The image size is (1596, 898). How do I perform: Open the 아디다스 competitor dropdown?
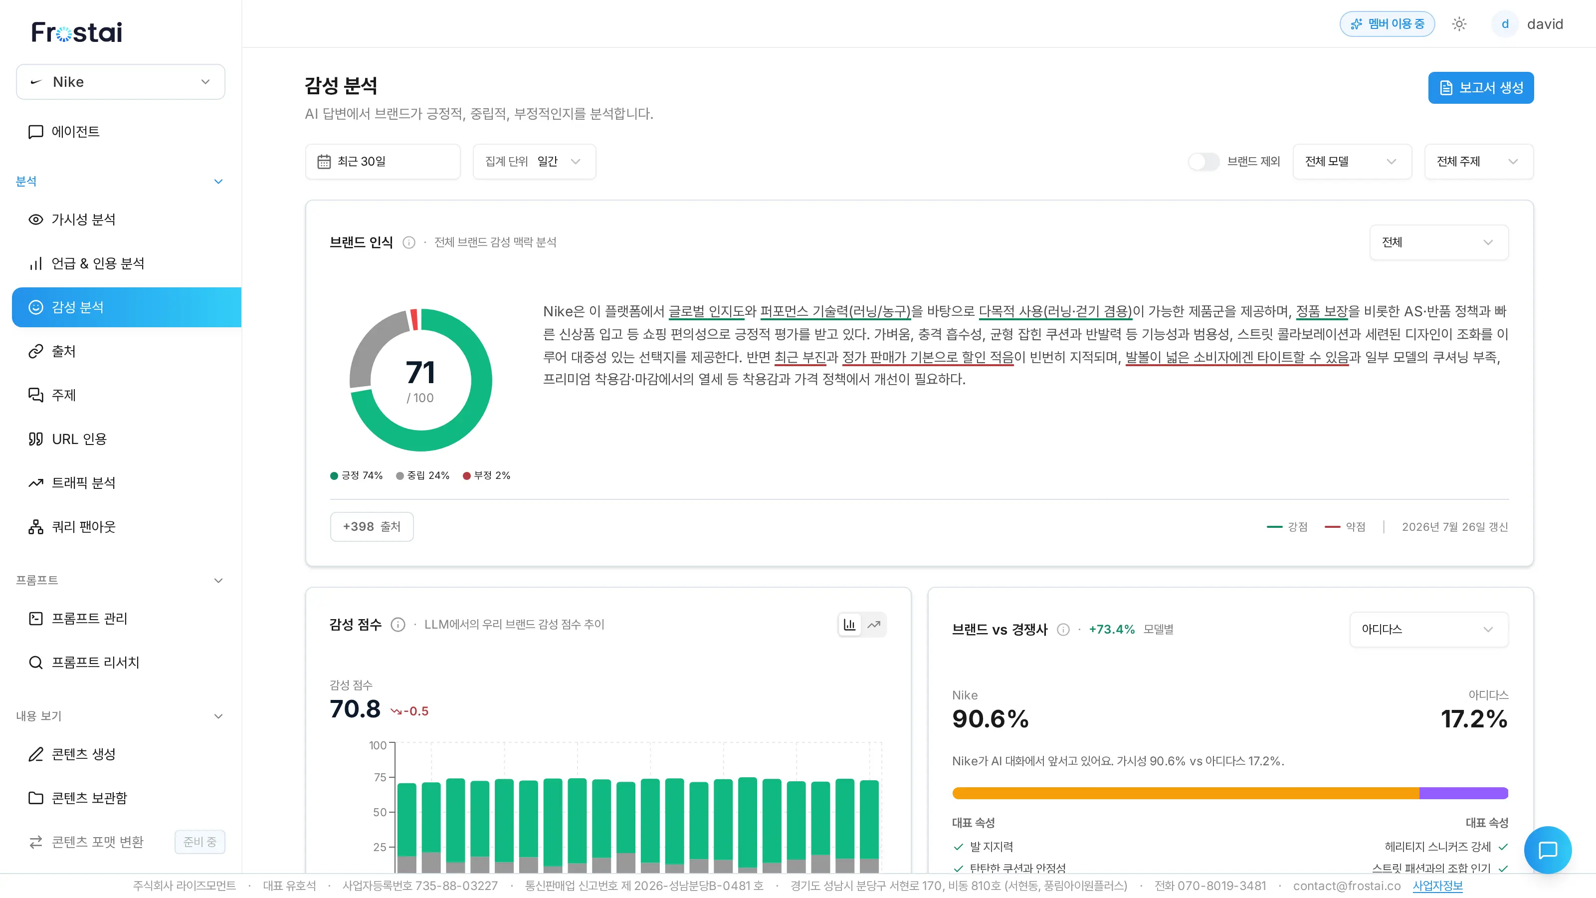1429,630
